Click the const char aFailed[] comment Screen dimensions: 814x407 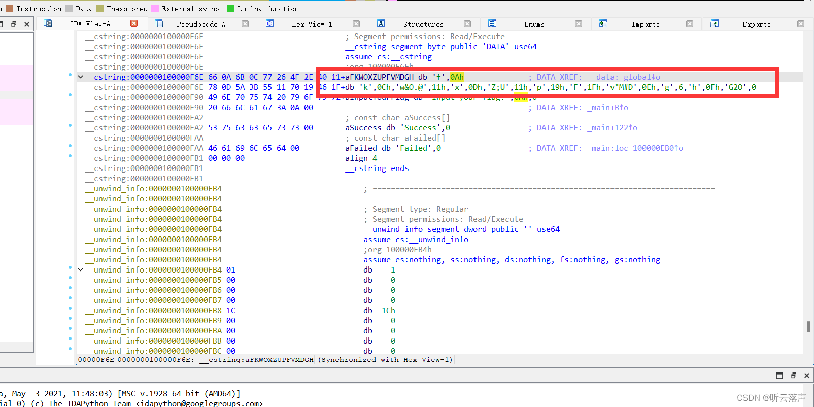[395, 138]
